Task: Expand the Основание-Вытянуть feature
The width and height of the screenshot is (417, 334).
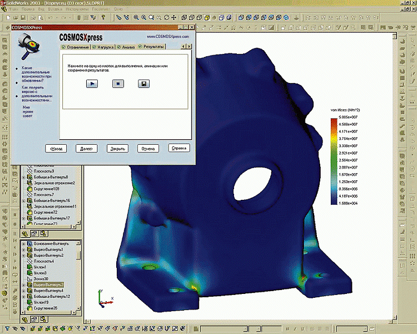Action: tap(24, 244)
